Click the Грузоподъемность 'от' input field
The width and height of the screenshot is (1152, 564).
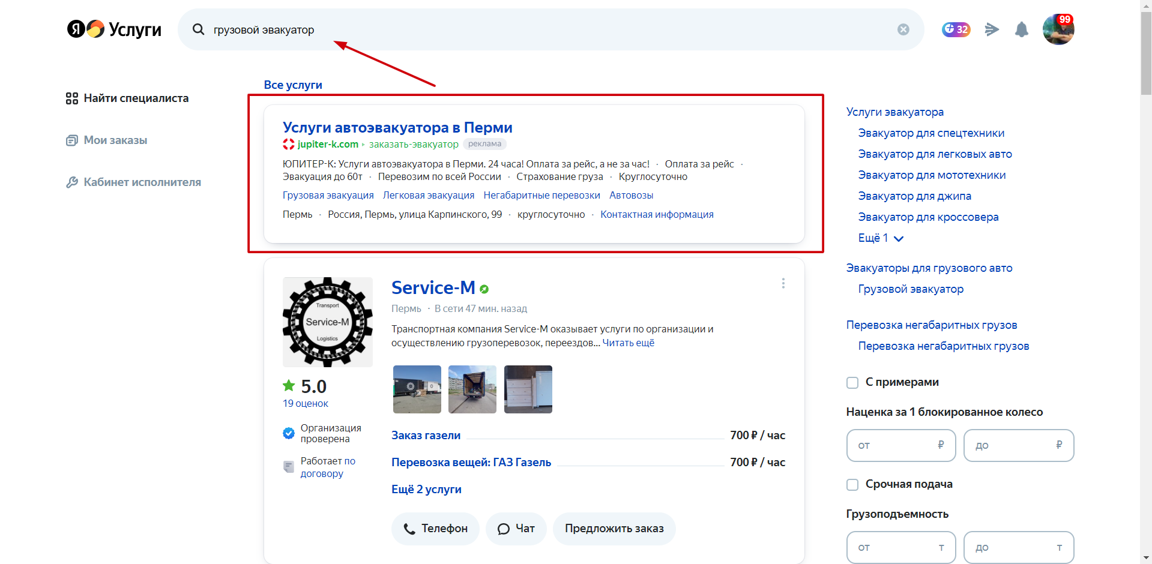click(900, 547)
